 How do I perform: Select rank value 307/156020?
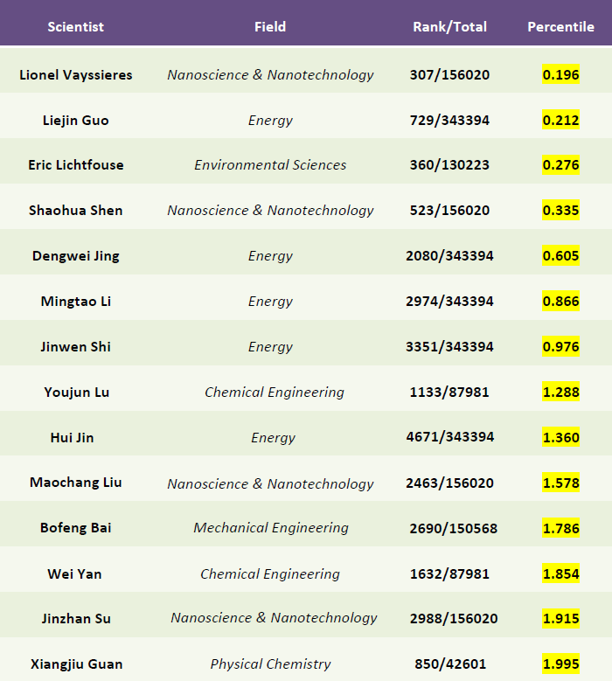(x=449, y=75)
